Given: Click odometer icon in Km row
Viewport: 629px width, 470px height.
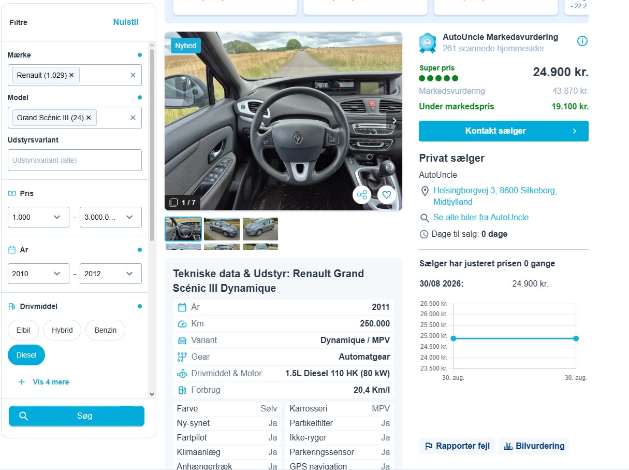Looking at the screenshot, I should 182,324.
